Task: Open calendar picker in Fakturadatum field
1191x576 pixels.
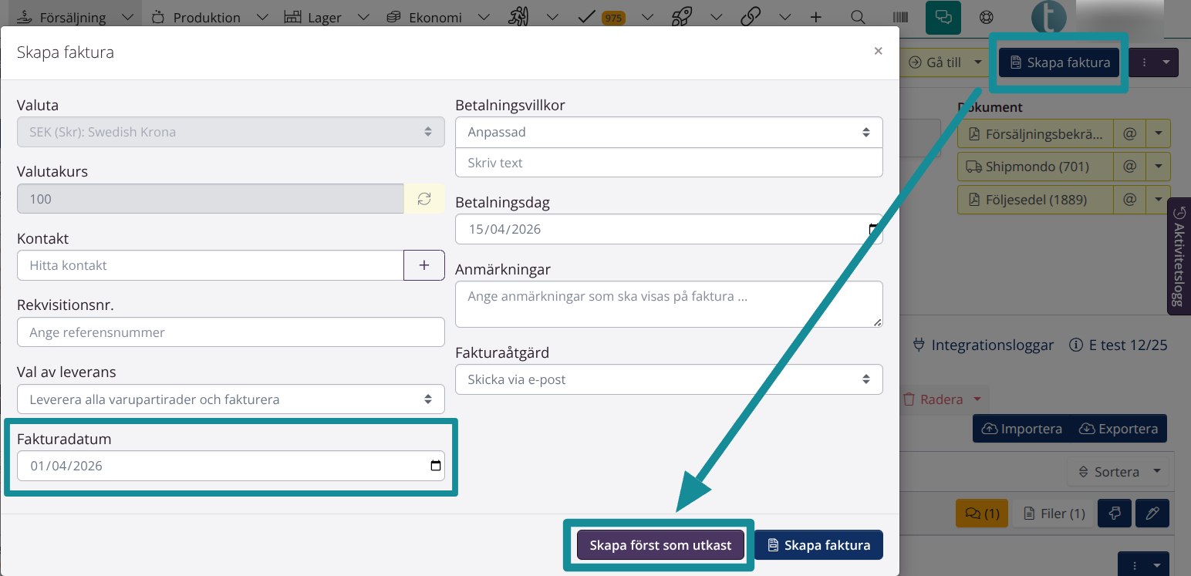Action: [x=435, y=466]
